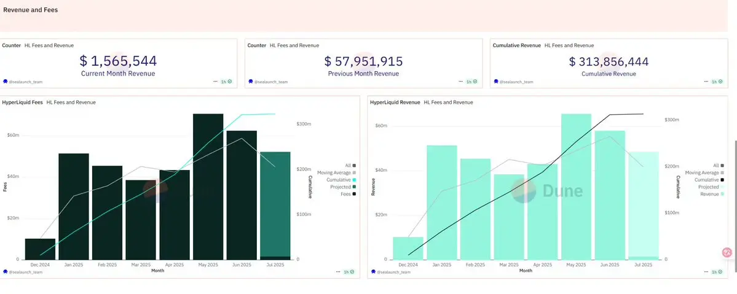This screenshot has width=737, height=294.
Task: Toggle Moving Average in the Fees chart legend
Action: (x=337, y=172)
